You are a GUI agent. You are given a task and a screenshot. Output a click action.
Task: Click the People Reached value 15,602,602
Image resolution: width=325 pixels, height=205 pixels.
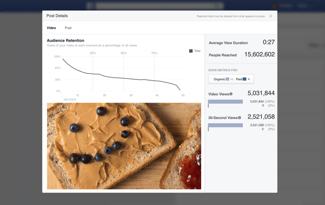(260, 54)
